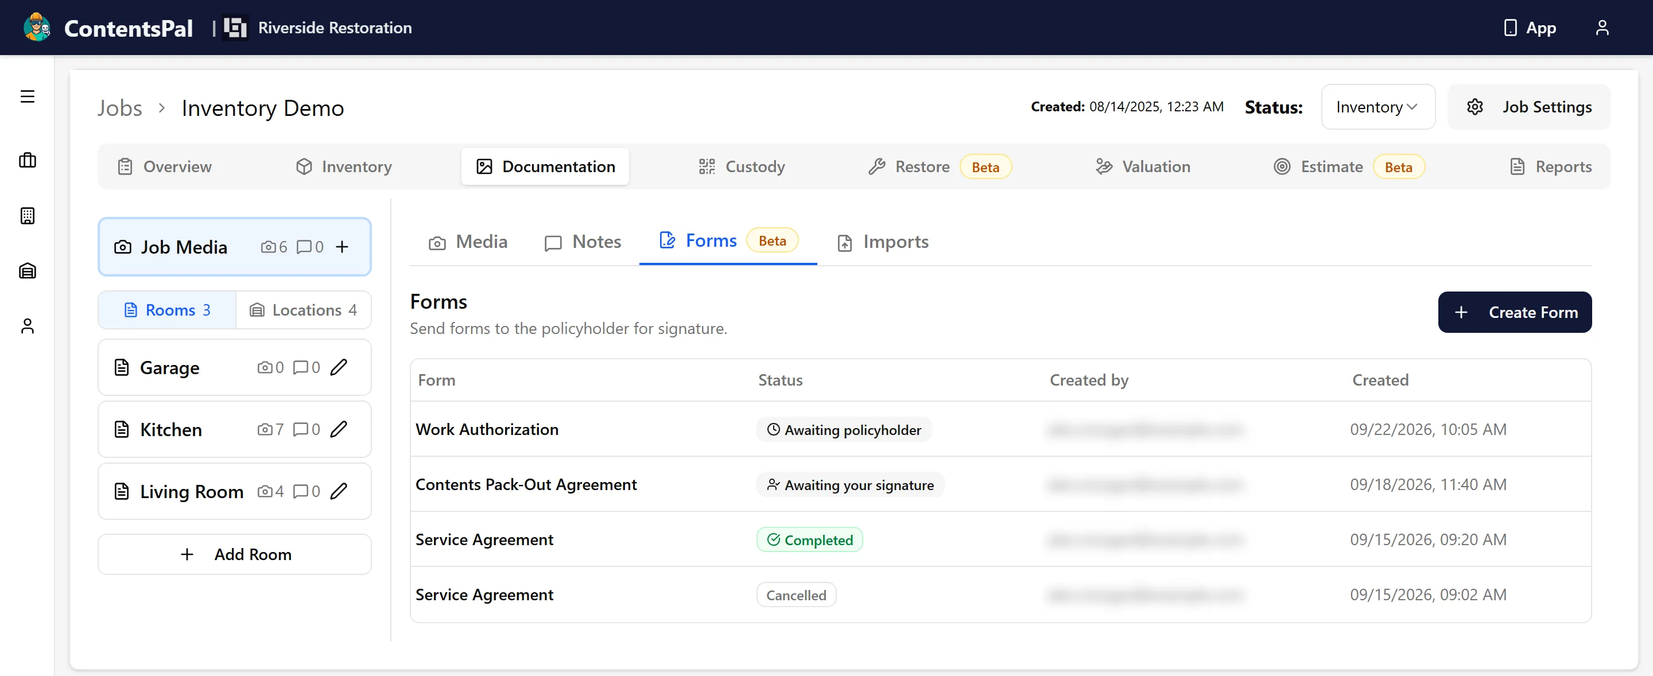
Task: Edit the Kitchen room with pencil icon
Action: click(338, 429)
